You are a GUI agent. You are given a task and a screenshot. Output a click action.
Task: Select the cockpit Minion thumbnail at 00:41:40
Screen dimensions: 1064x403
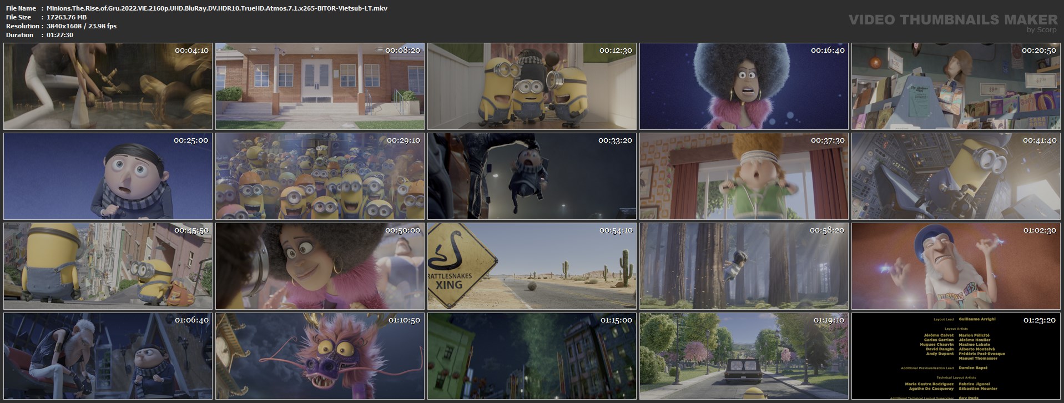956,177
